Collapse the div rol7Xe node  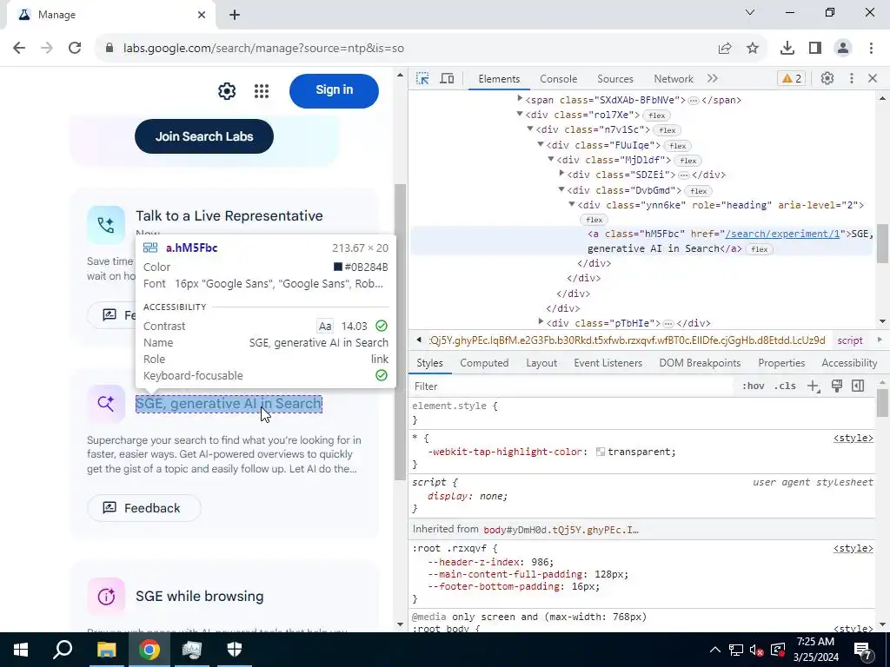520,115
